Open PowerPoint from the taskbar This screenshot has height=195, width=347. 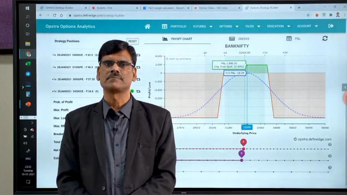(x=28, y=104)
